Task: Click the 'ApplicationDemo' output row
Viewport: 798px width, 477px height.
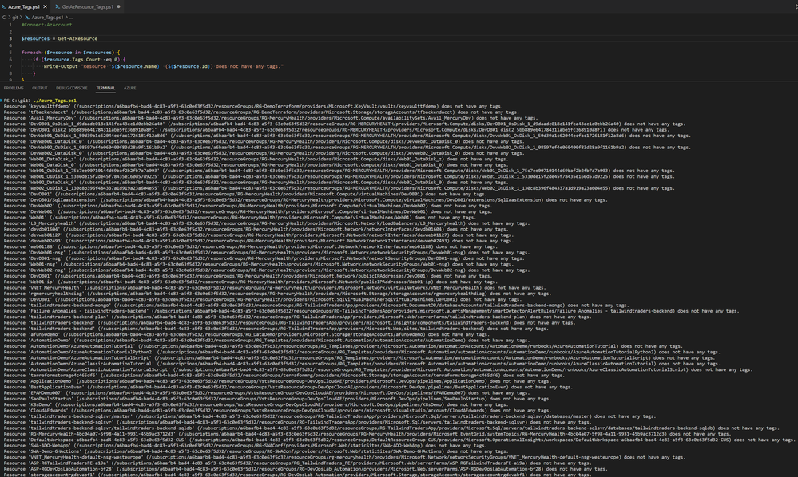Action: [277, 381]
